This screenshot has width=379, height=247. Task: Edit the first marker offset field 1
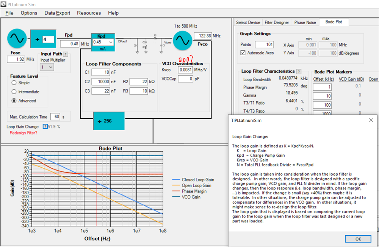click(322, 87)
